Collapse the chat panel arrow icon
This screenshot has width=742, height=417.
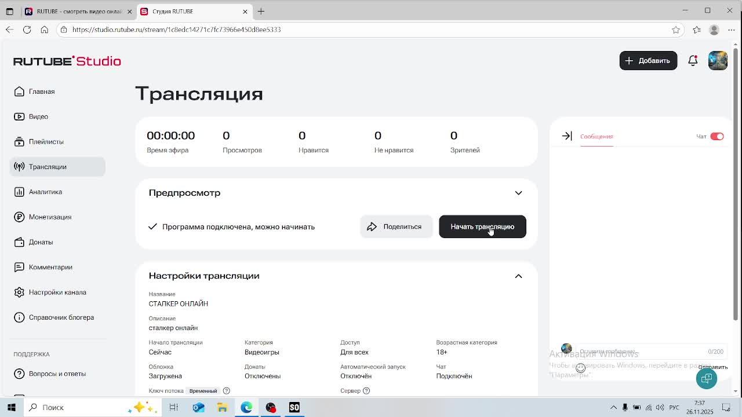567,136
